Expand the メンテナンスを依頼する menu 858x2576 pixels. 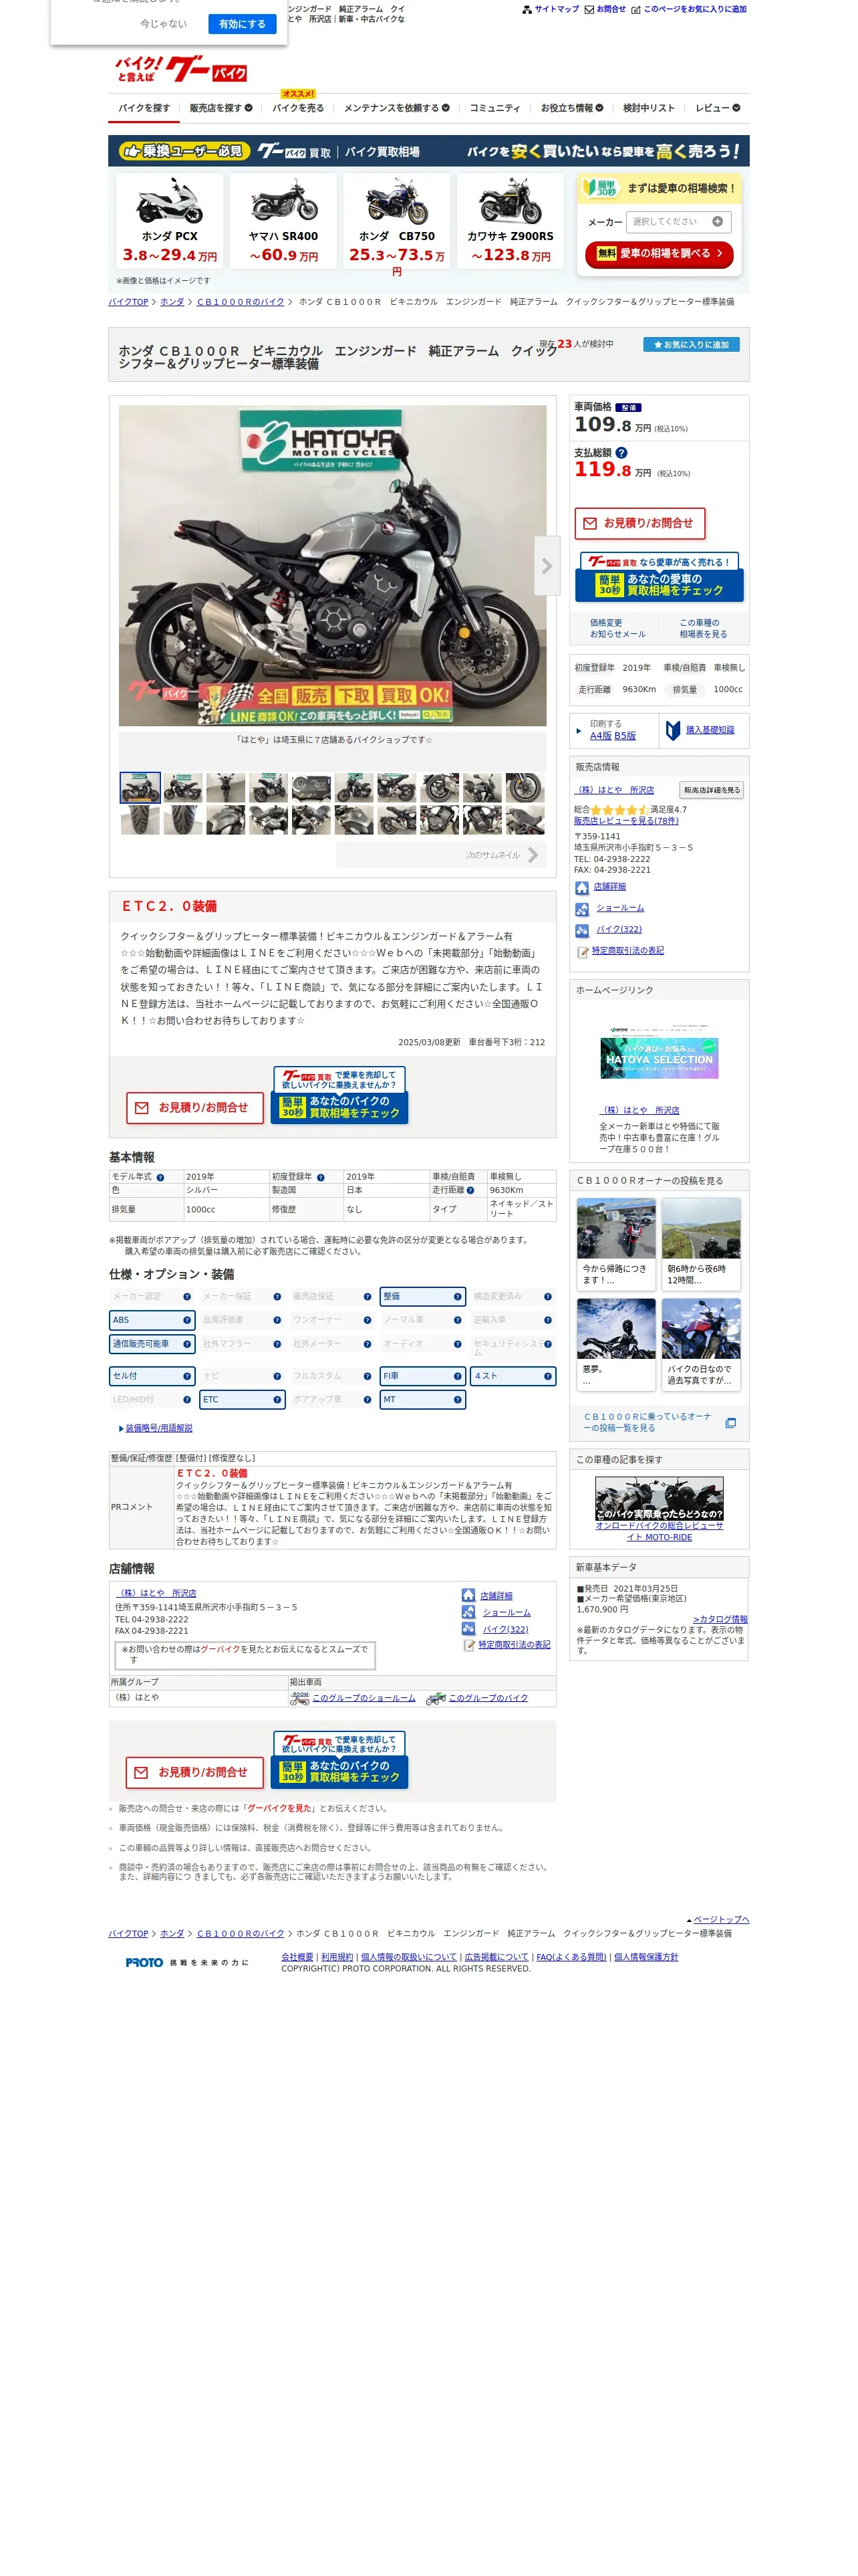tap(396, 108)
